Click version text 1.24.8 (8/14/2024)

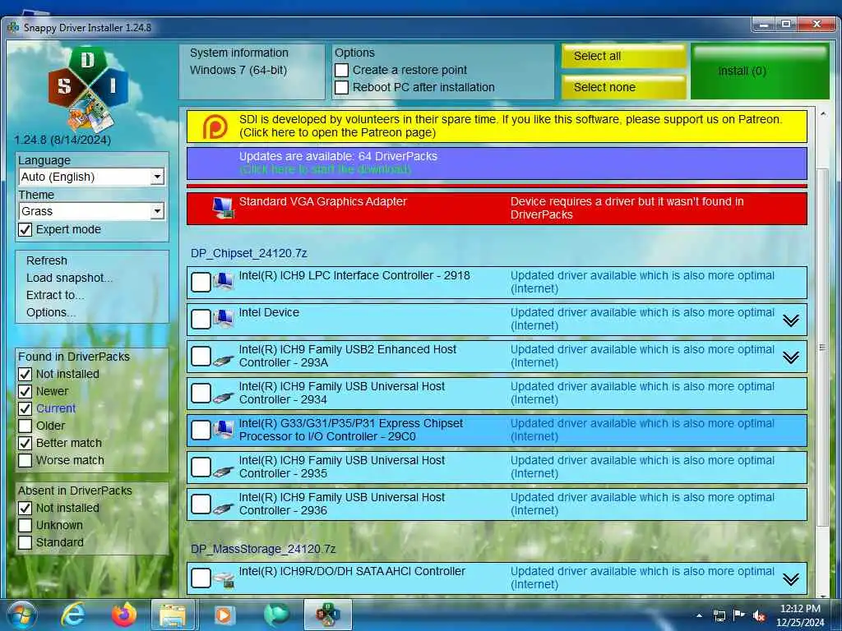pos(62,140)
